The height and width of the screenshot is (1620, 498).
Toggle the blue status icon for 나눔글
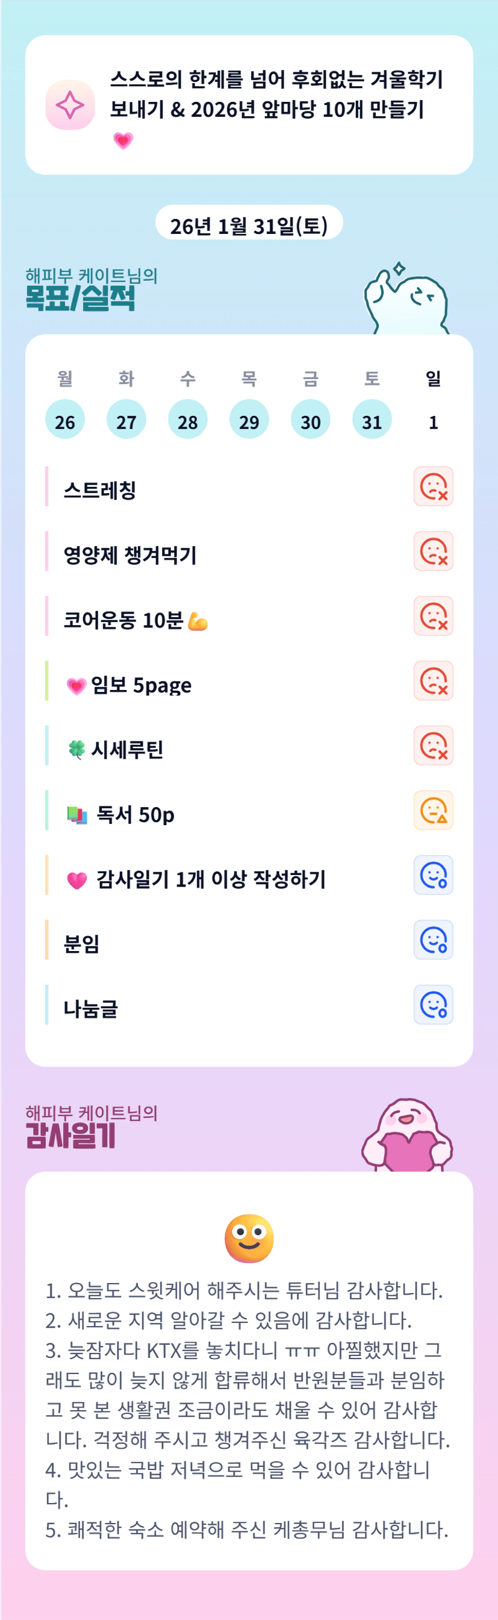(x=434, y=1005)
